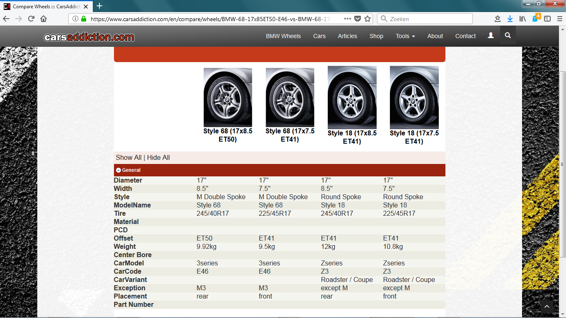Open Style 68 (17x8.5 ET50) title link

coord(228,135)
